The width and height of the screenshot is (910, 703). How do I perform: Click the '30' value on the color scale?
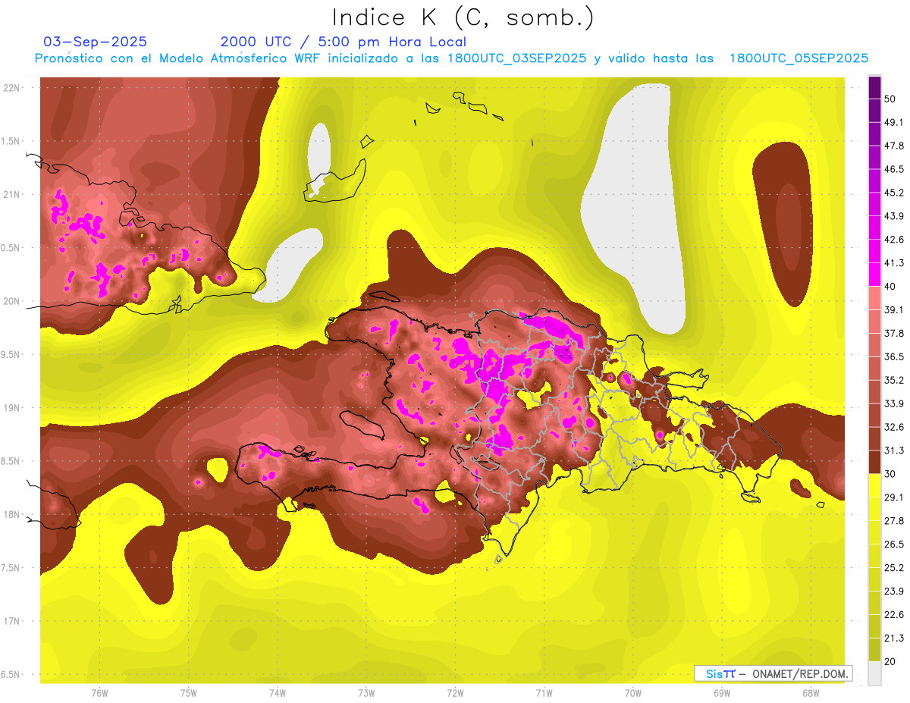click(x=890, y=474)
